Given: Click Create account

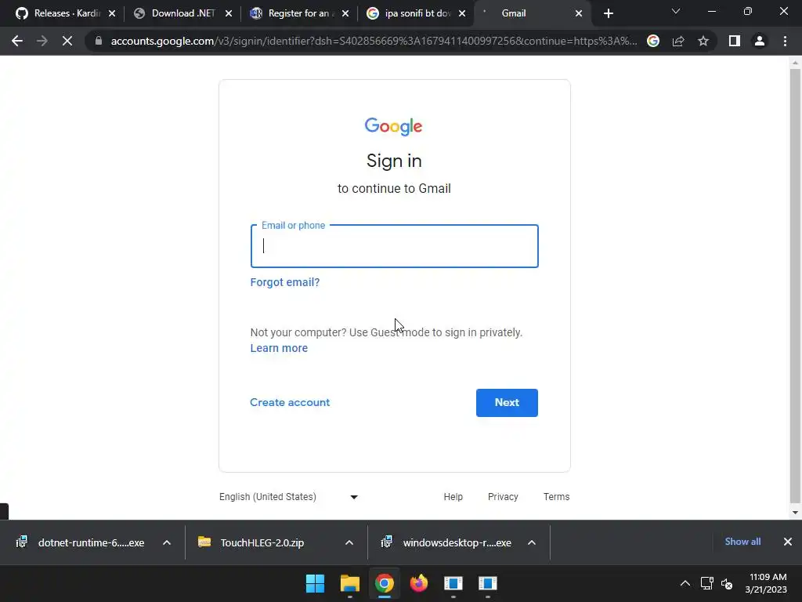Looking at the screenshot, I should (x=290, y=402).
